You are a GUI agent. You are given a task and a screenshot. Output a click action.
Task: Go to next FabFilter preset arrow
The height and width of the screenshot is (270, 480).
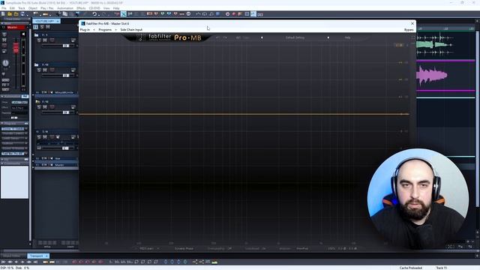[328, 37]
